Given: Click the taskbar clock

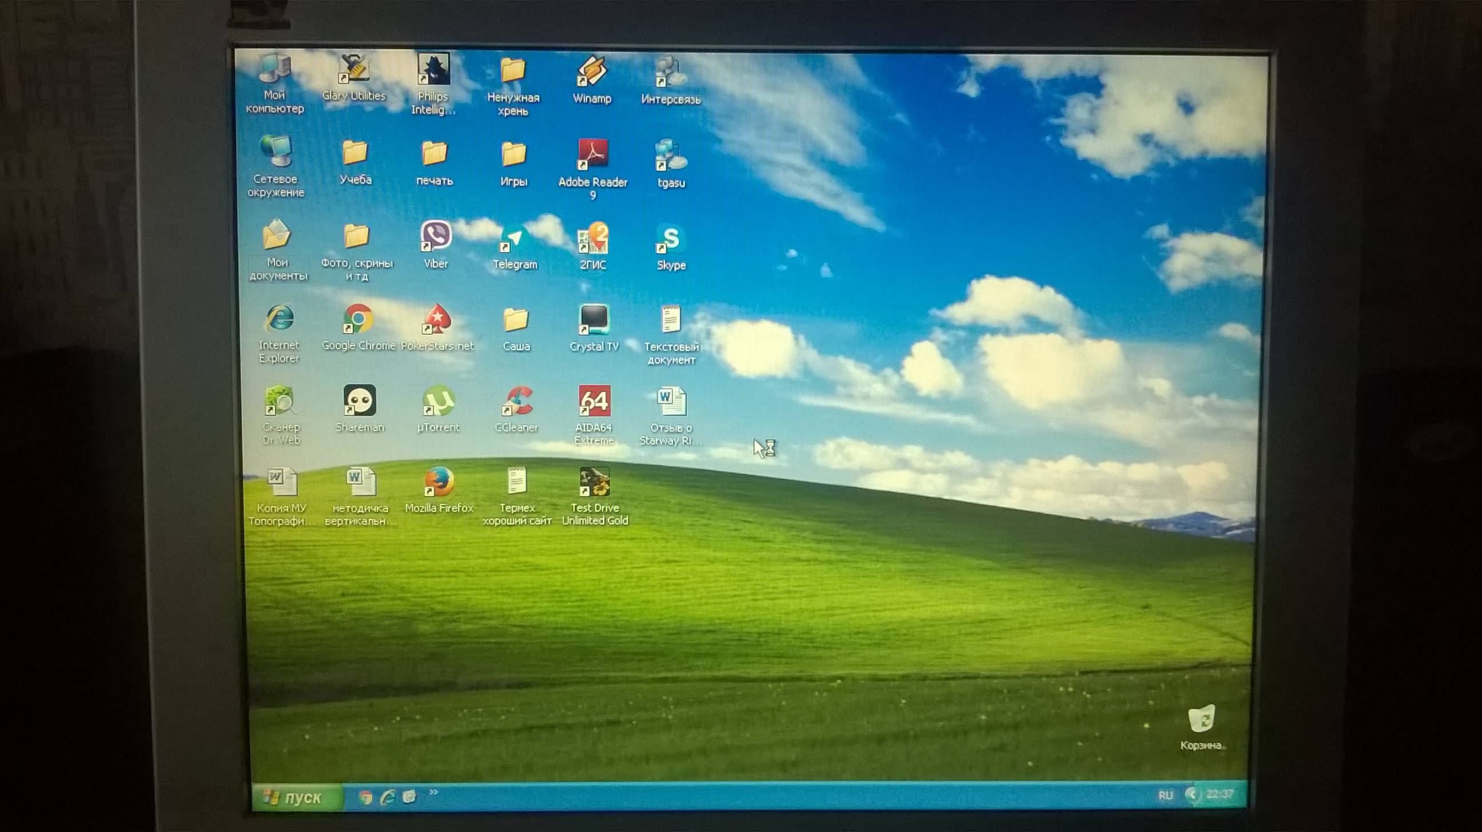Looking at the screenshot, I should 1220,795.
